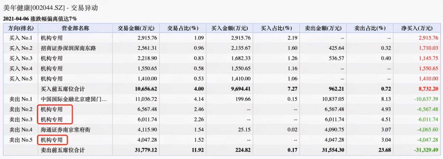Click the 卖出金额(万元) column header
Screen dimensions: 443x159
pyautogui.click(x=323, y=28)
